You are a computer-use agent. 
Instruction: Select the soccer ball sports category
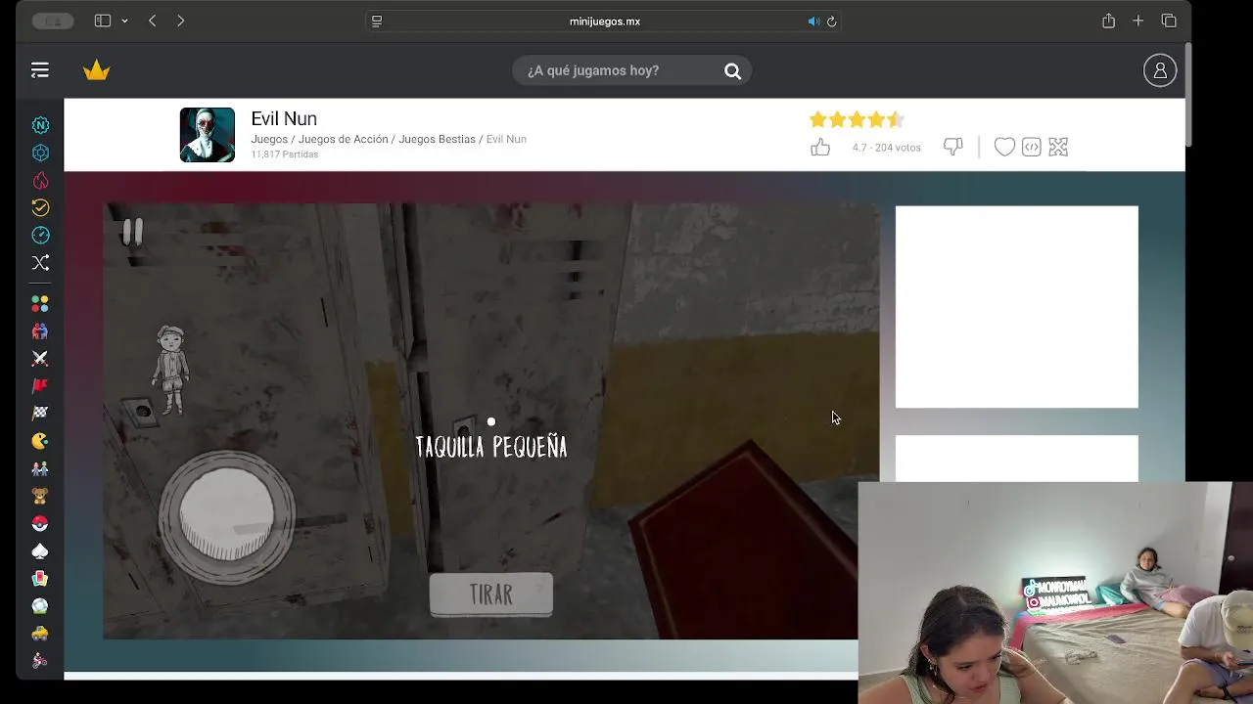(x=40, y=606)
